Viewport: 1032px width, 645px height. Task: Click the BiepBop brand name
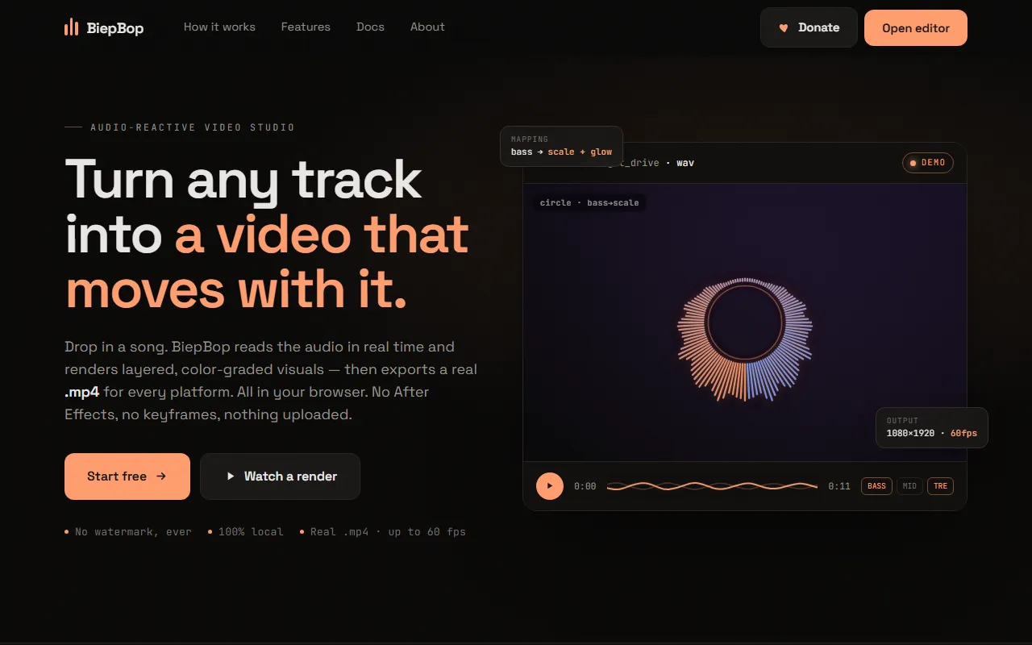(x=115, y=28)
